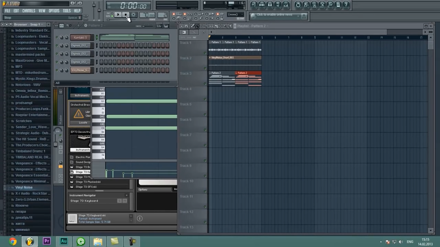Mute Track 2 in the playlist

(205, 68)
